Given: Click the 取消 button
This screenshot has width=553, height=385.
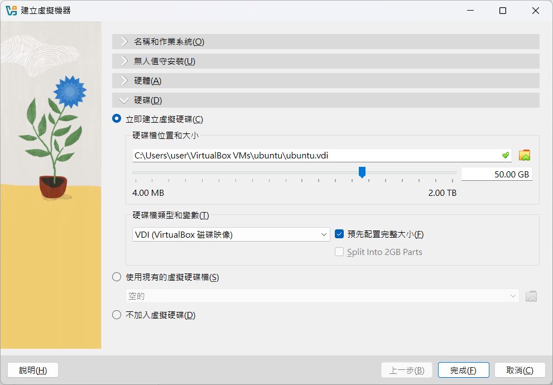Looking at the screenshot, I should tap(520, 370).
